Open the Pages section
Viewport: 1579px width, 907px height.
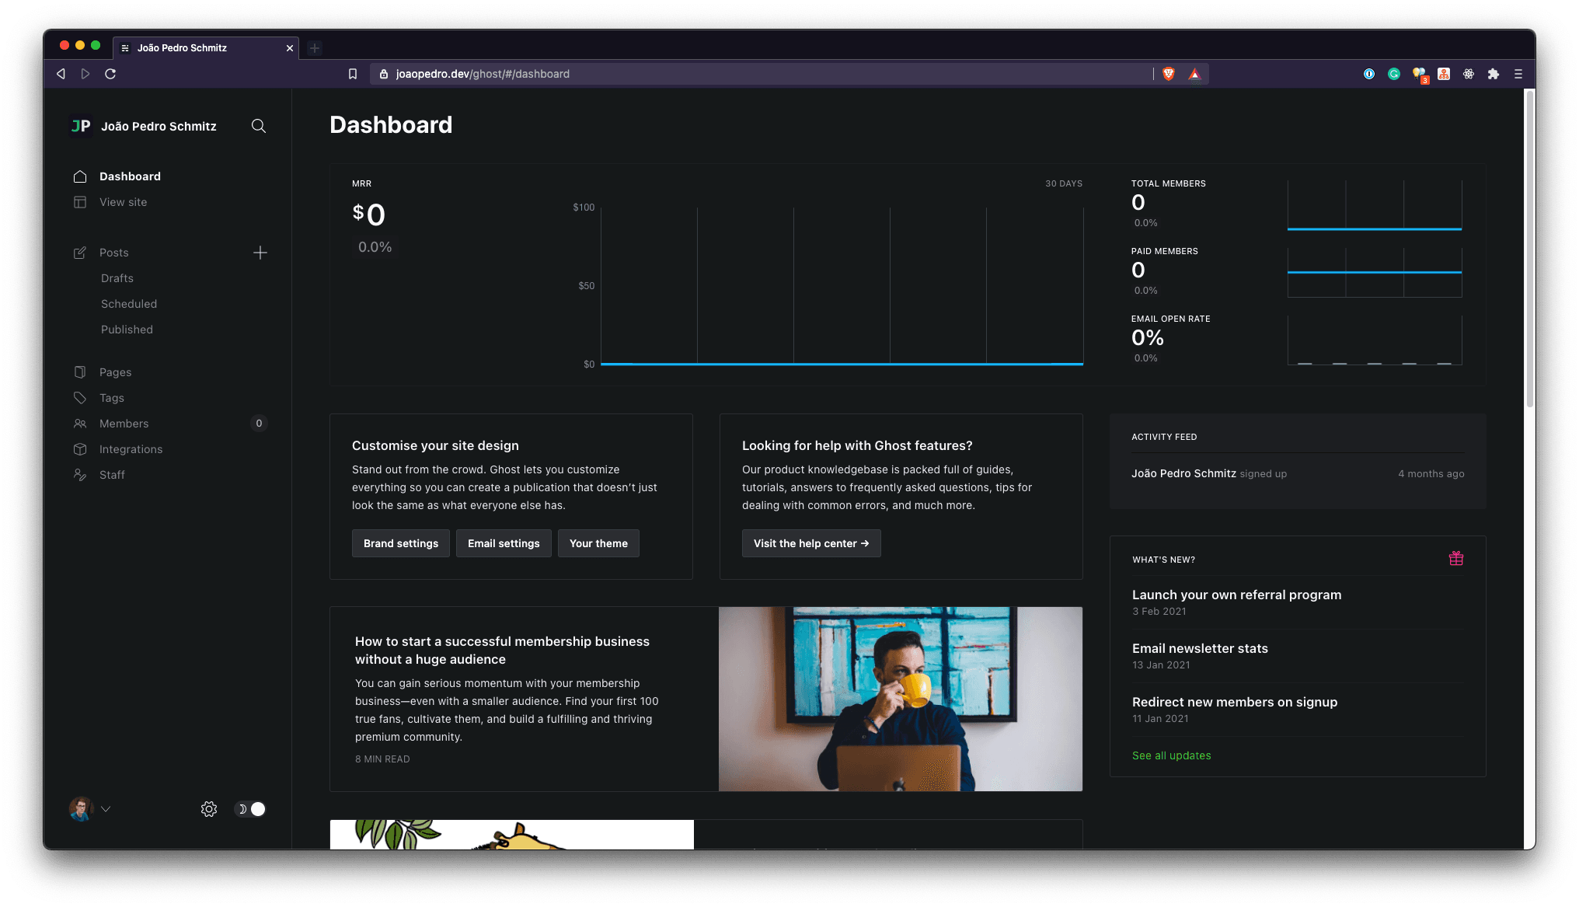coord(115,372)
